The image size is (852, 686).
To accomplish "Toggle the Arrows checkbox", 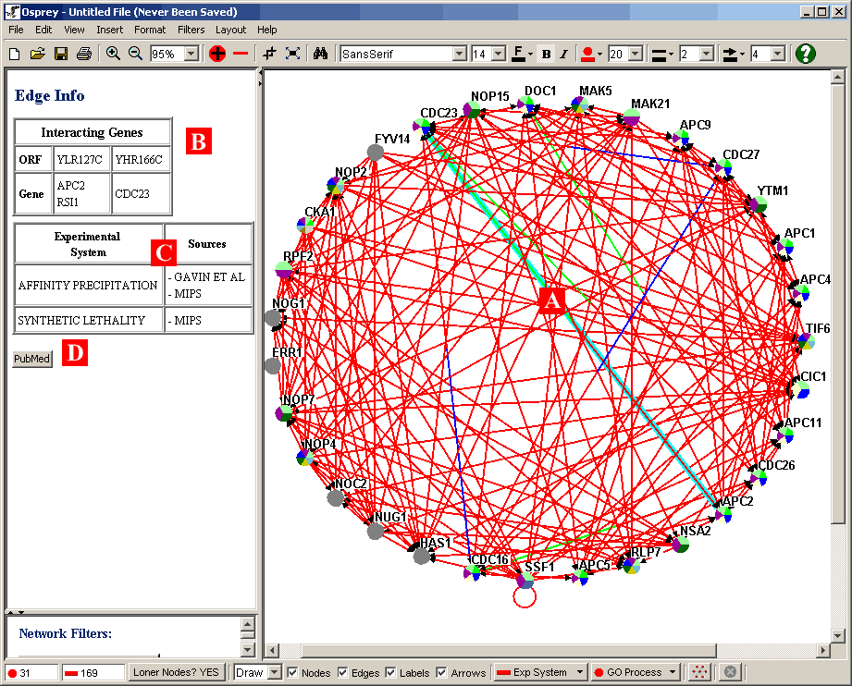I will 441,672.
